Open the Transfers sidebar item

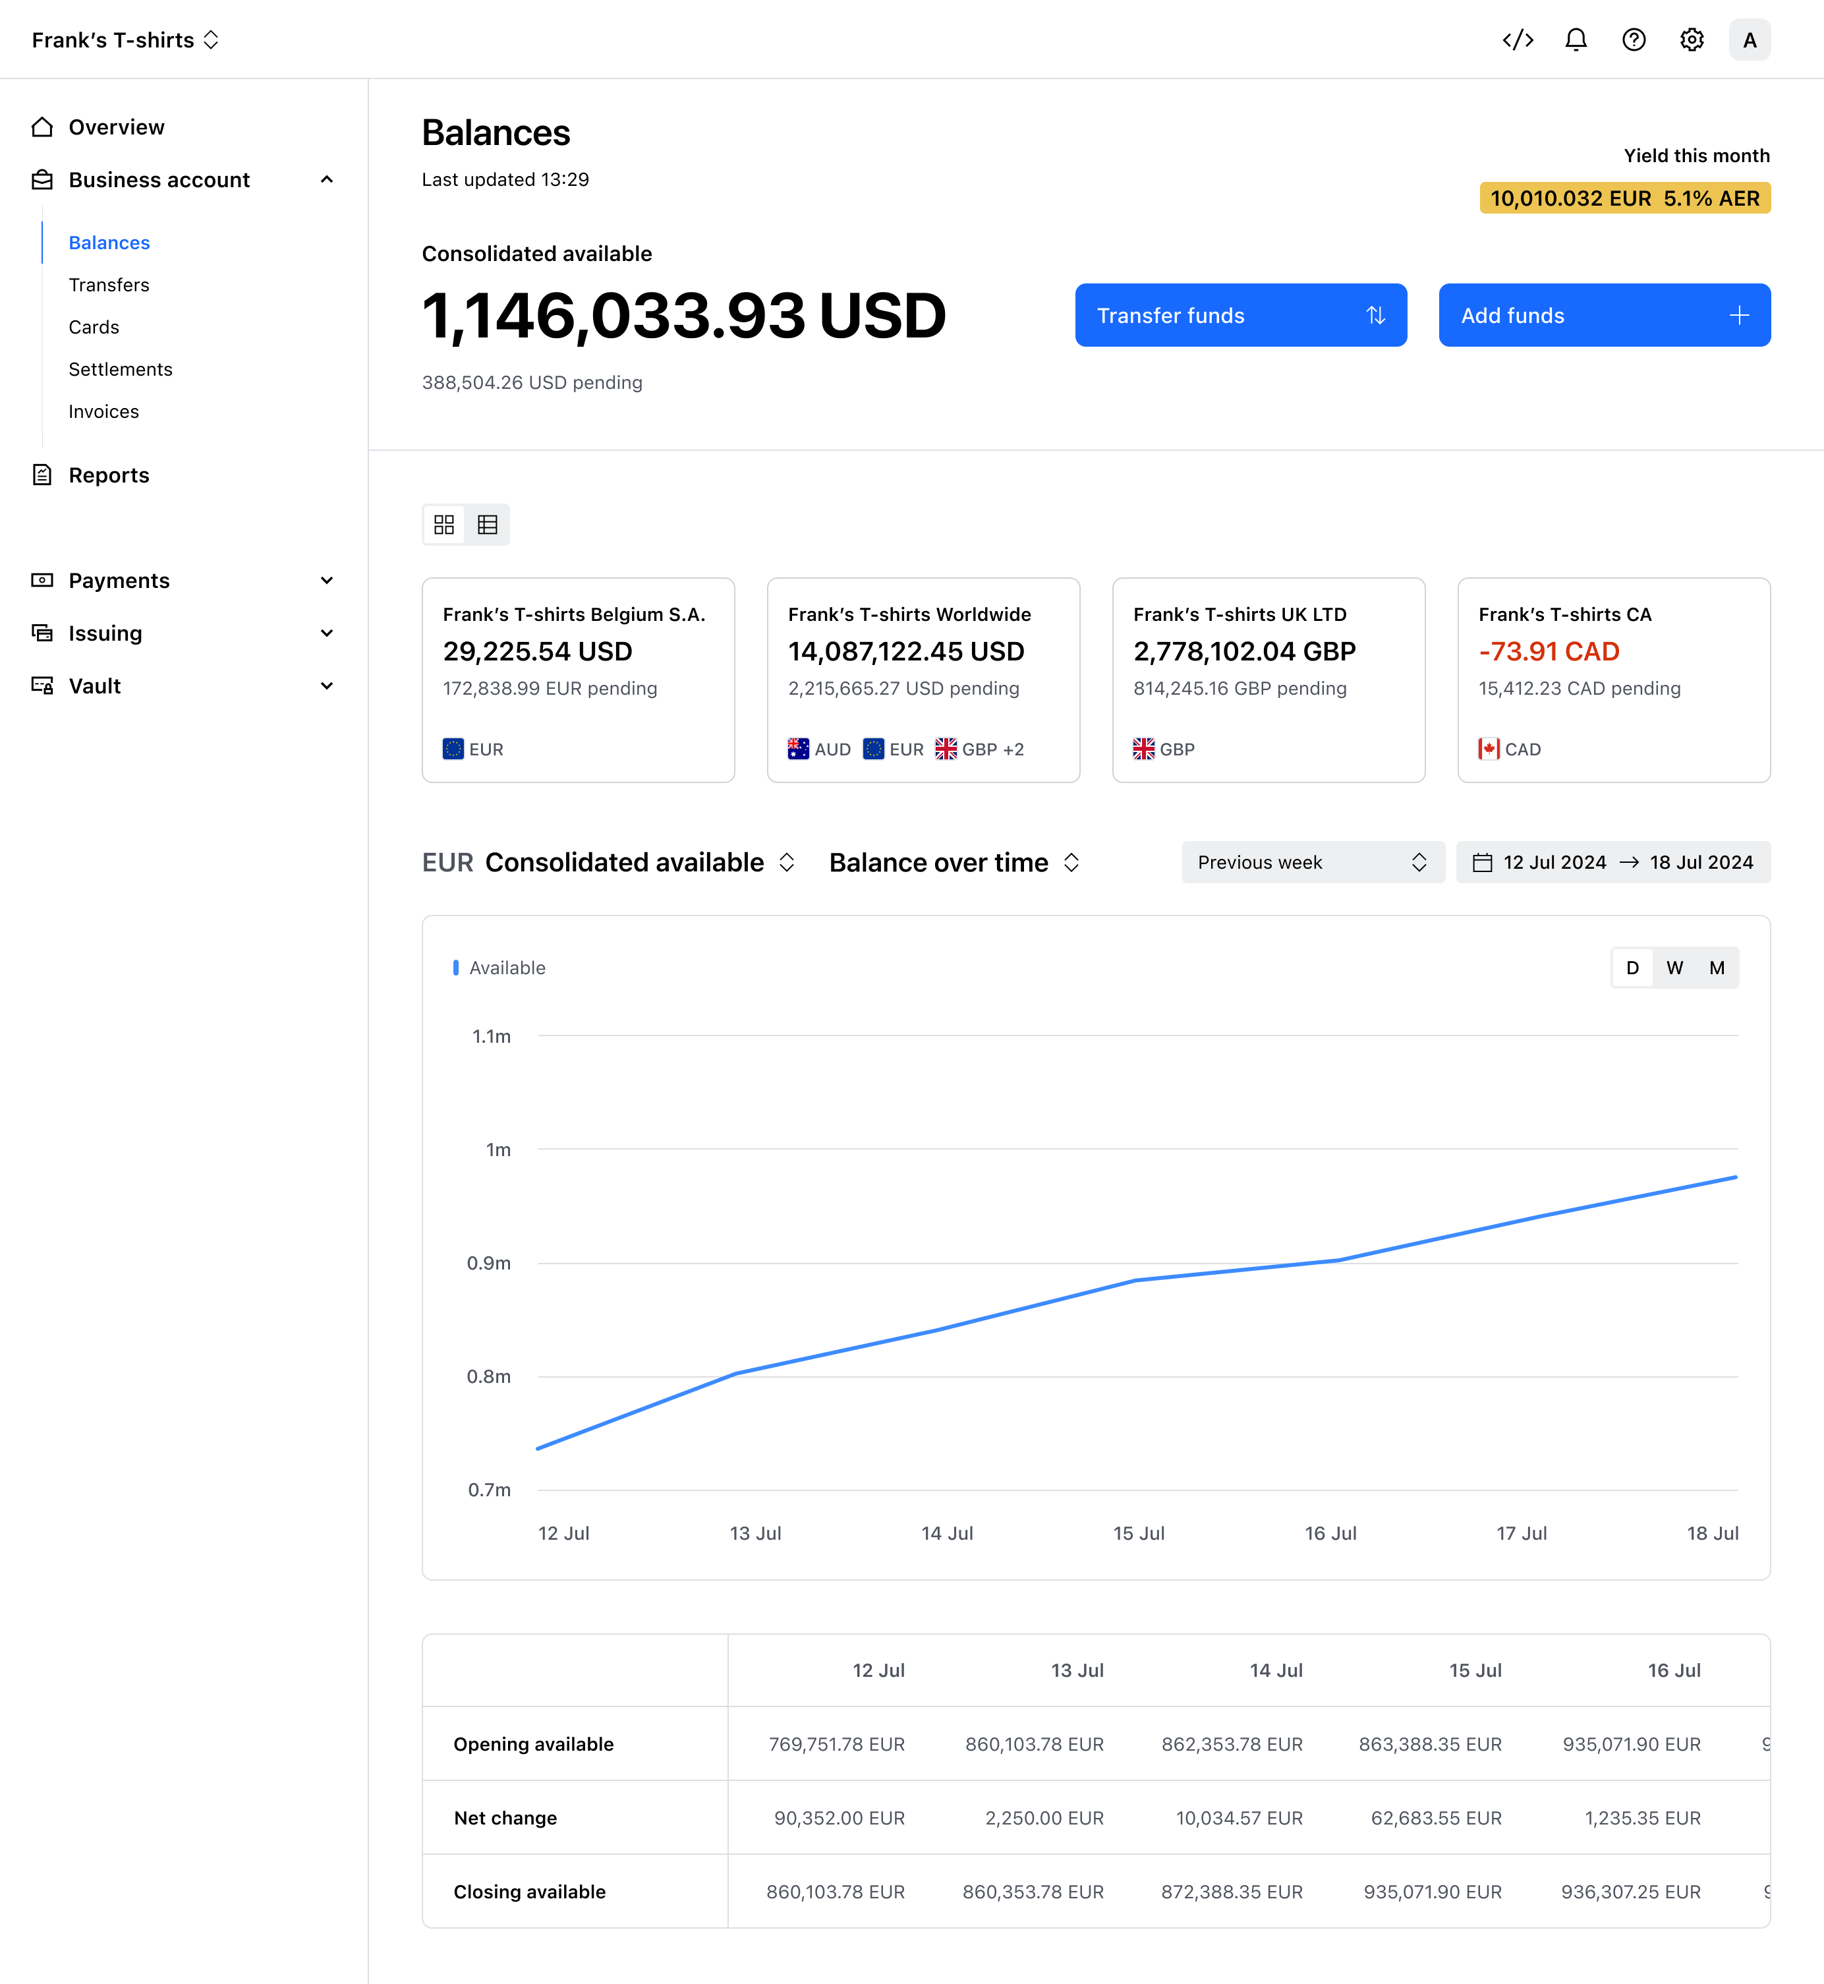[109, 284]
